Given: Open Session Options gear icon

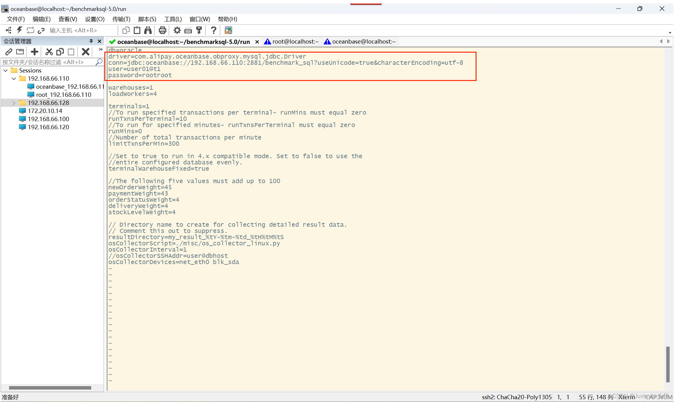Looking at the screenshot, I should pyautogui.click(x=177, y=30).
